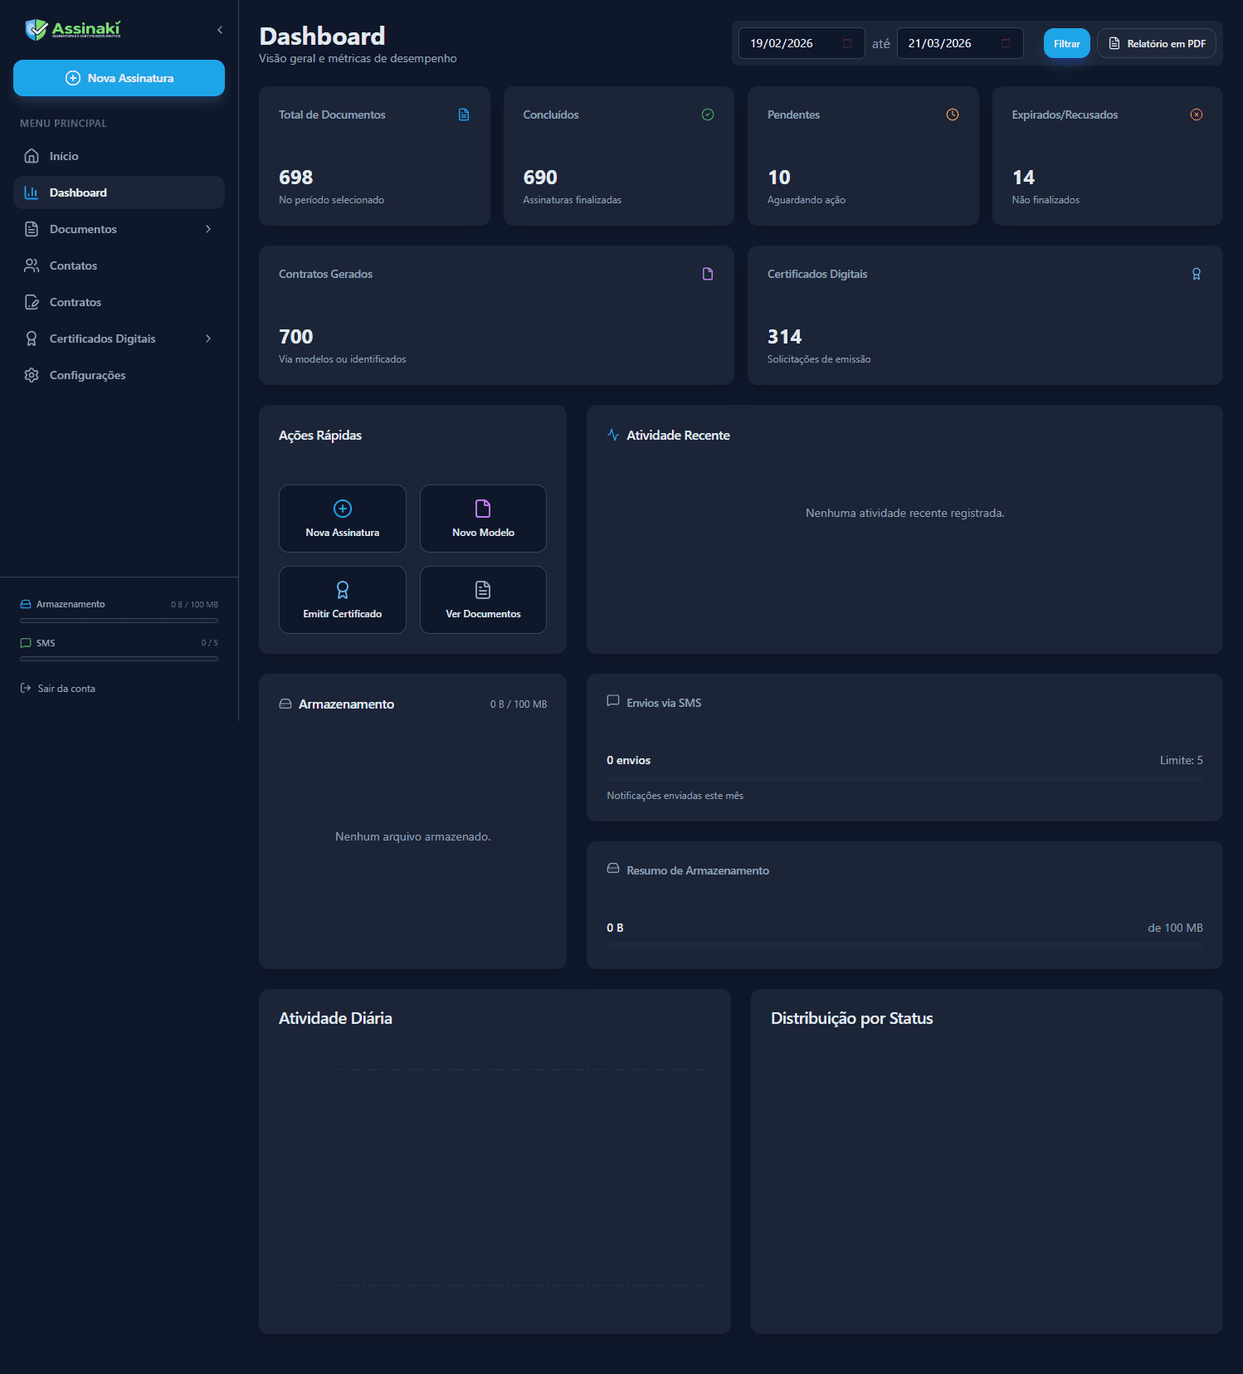Click the SMS envios progress bar
The height and width of the screenshot is (1374, 1243).
tap(904, 778)
